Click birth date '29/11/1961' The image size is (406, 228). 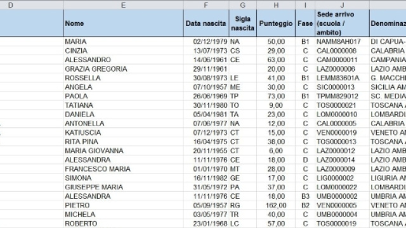point(206,69)
